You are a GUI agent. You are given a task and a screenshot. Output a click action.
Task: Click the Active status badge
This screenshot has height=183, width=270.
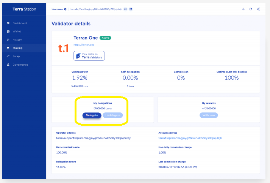[x=105, y=38]
